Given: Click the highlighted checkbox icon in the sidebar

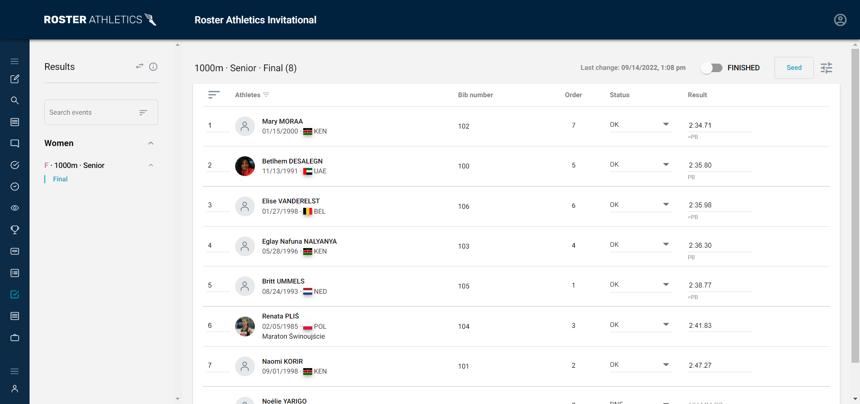Looking at the screenshot, I should click(x=15, y=294).
